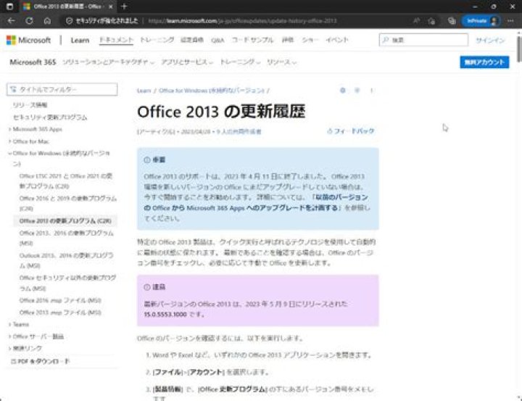This screenshot has height=401, width=522.
Task: Close the Office 2013 の更新履歴 tab
Action: [x=110, y=7]
